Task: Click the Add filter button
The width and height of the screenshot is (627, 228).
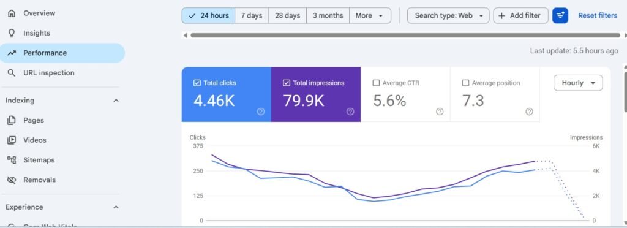Action: click(520, 15)
